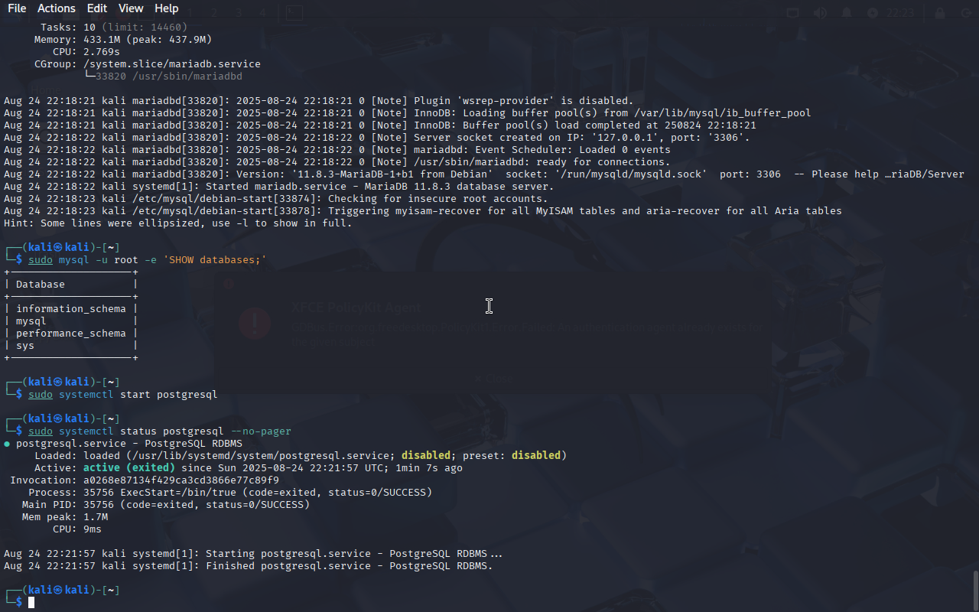The width and height of the screenshot is (979, 612).
Task: Click the 'wsrep-provider' is disabled log line
Action: tap(319, 101)
